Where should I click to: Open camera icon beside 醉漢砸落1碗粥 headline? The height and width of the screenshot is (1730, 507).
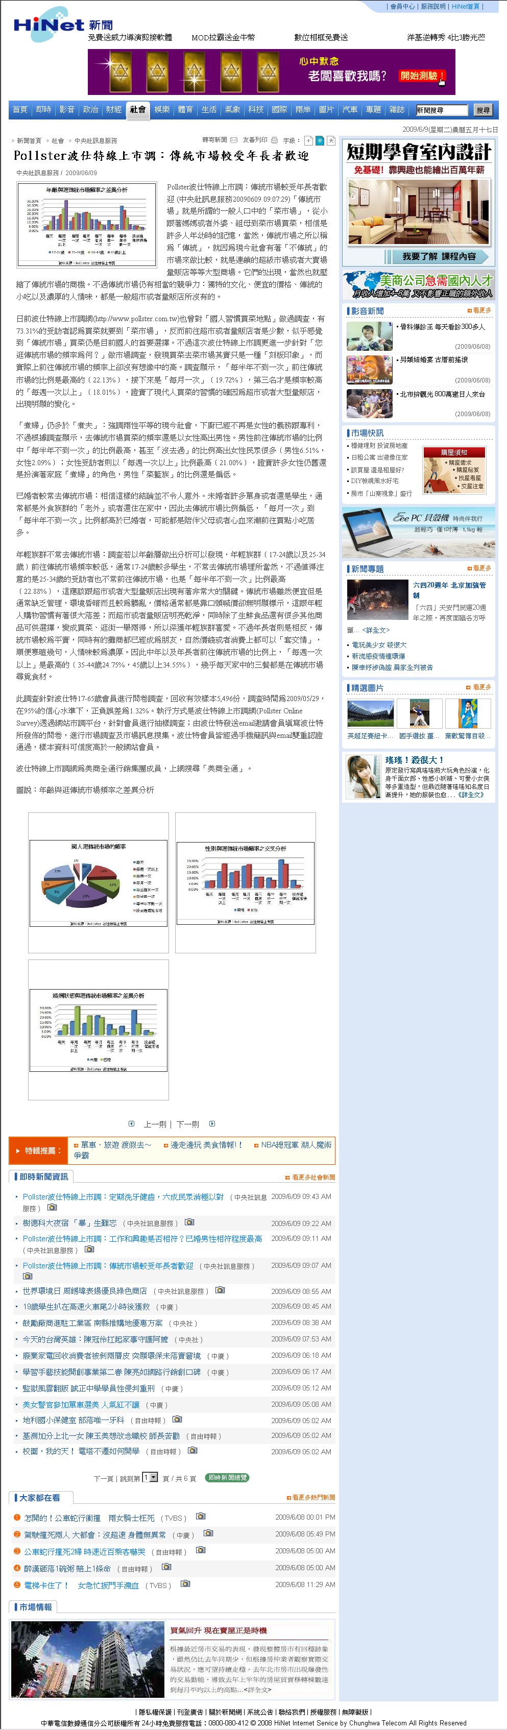tap(166, 1567)
